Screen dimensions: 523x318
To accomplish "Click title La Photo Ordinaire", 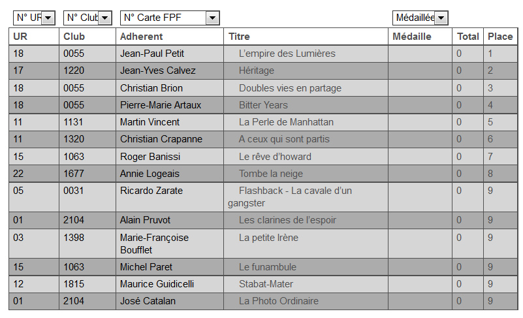I will coord(279,301).
